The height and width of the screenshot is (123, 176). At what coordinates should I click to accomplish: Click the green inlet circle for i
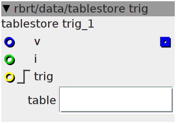pyautogui.click(x=9, y=60)
